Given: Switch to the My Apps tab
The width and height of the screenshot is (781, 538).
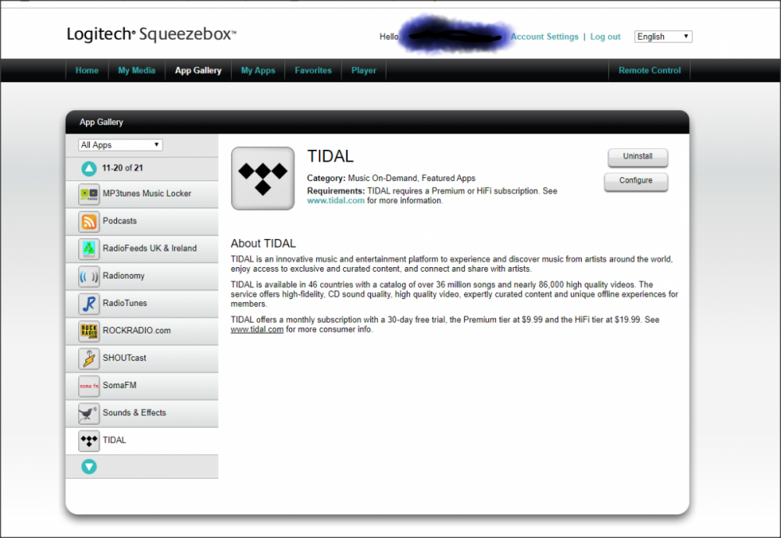Looking at the screenshot, I should click(258, 70).
